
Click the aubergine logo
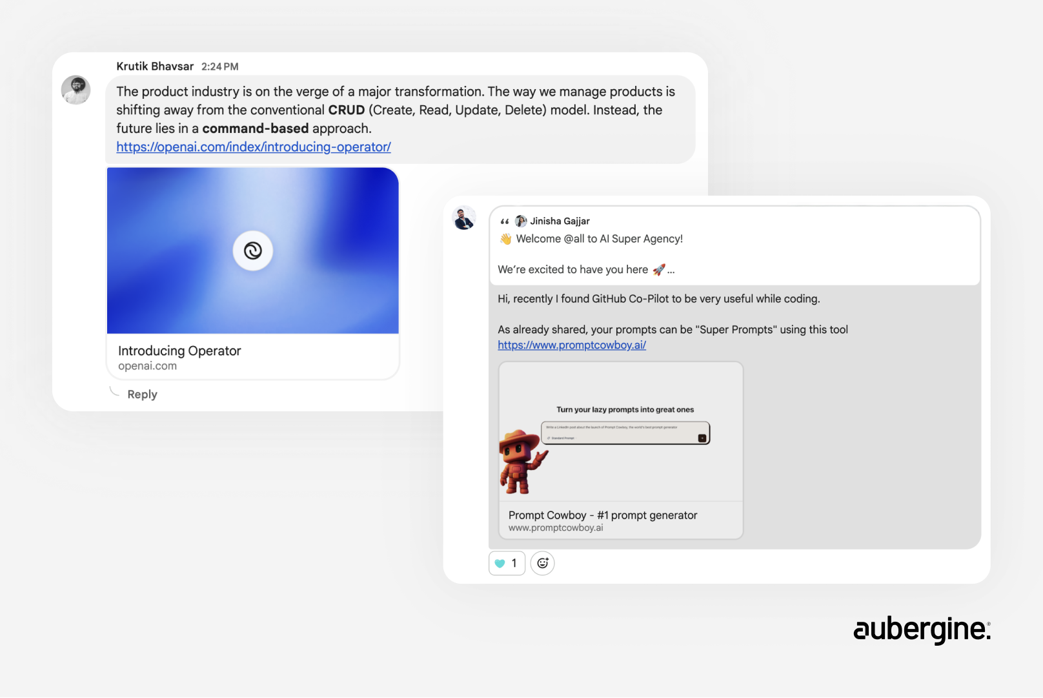(922, 629)
